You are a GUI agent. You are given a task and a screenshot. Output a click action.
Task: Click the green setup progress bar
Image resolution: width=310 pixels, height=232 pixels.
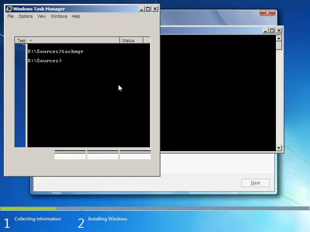coord(28,208)
